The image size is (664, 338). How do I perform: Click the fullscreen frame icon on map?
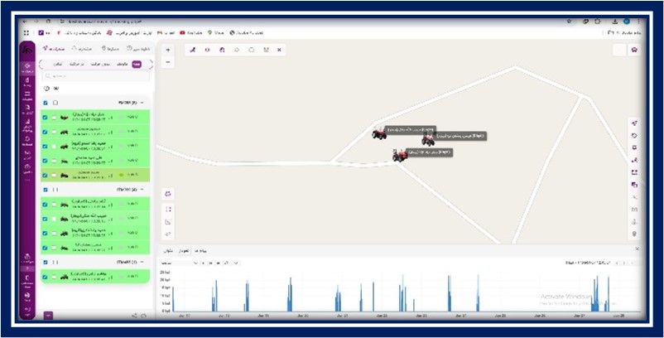[168, 210]
